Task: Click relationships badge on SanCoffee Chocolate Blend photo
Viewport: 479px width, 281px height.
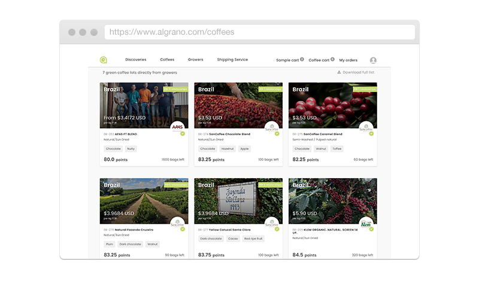Action: pos(271,89)
